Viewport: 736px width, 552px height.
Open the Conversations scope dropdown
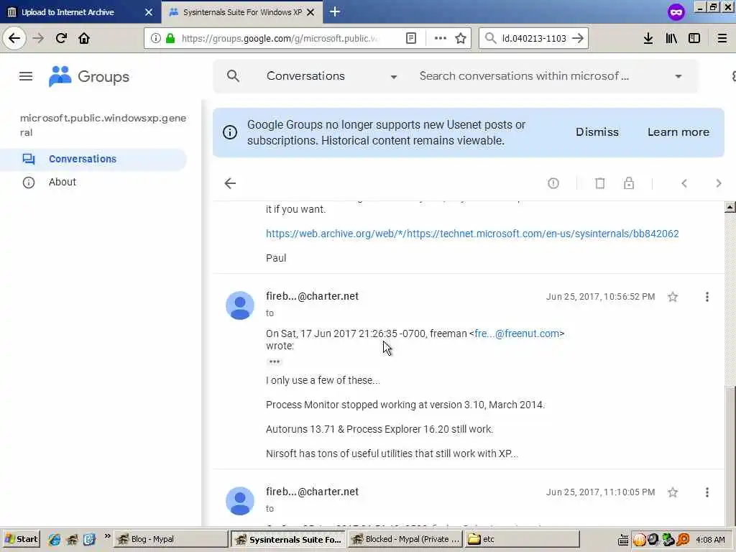click(x=332, y=76)
